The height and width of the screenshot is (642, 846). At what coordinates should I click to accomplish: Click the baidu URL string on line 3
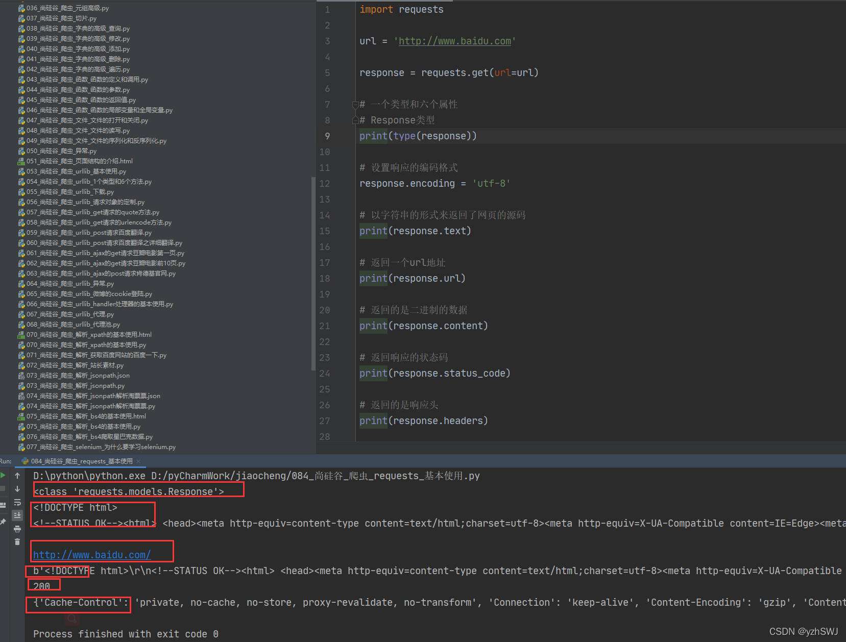(x=454, y=41)
